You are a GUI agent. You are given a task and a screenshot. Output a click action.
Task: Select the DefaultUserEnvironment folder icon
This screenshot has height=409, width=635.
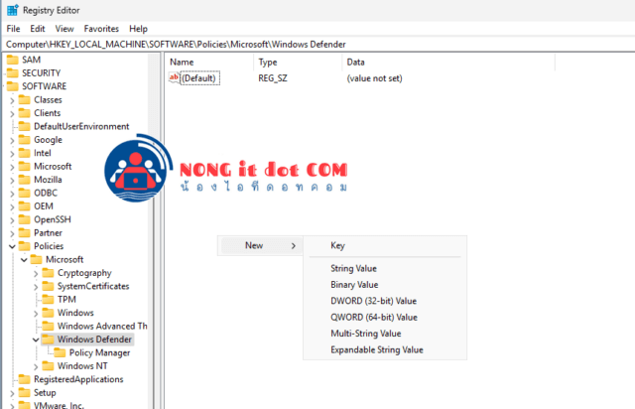tap(24, 126)
